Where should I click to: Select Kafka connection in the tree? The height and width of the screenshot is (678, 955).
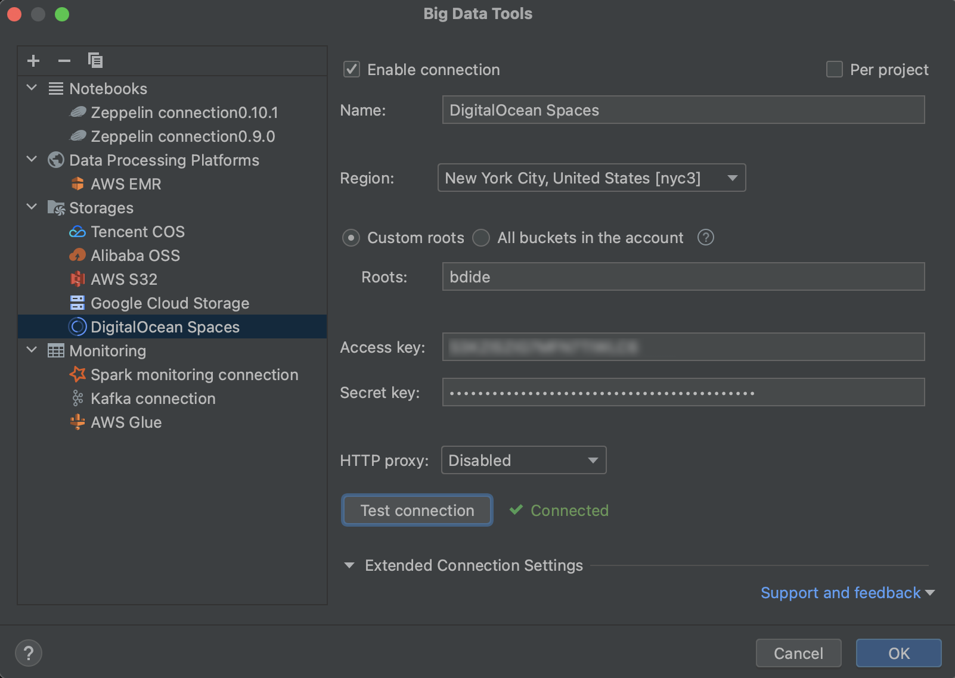153,399
